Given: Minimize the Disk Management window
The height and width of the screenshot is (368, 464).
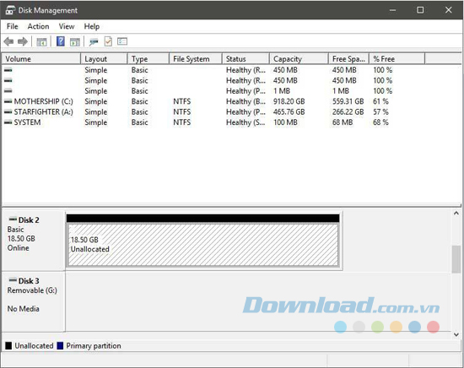Looking at the screenshot, I should (392, 10).
